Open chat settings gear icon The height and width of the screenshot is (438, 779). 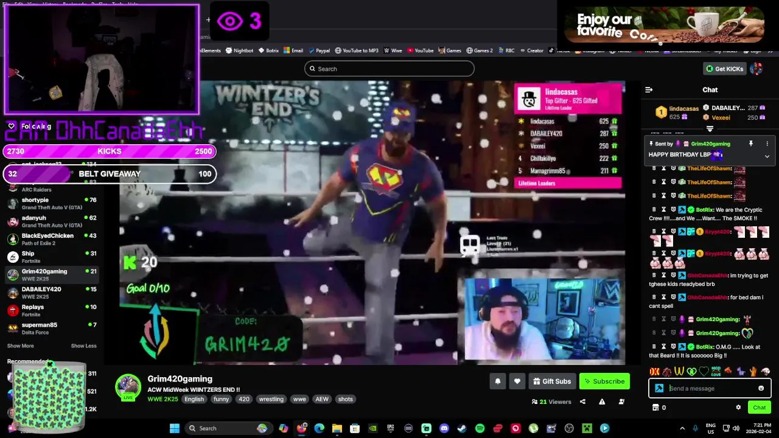[x=738, y=408]
